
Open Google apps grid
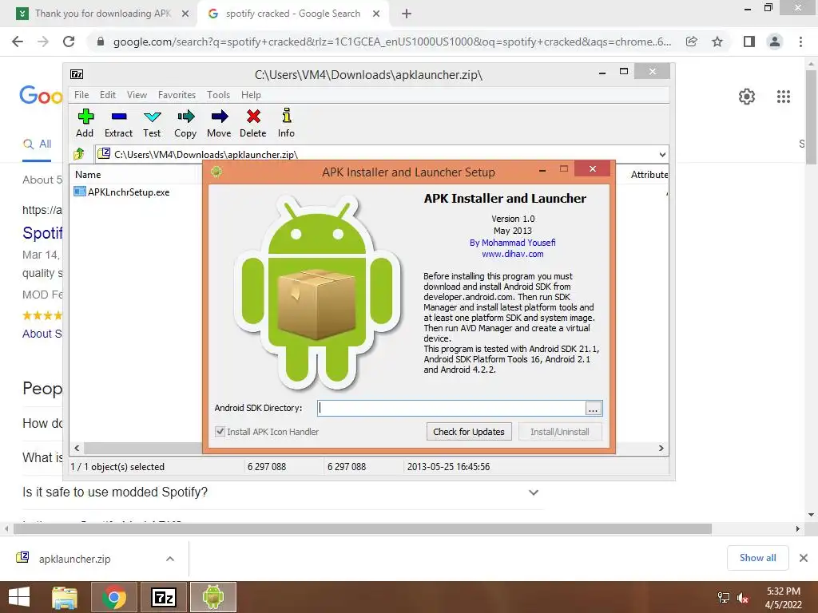point(783,97)
